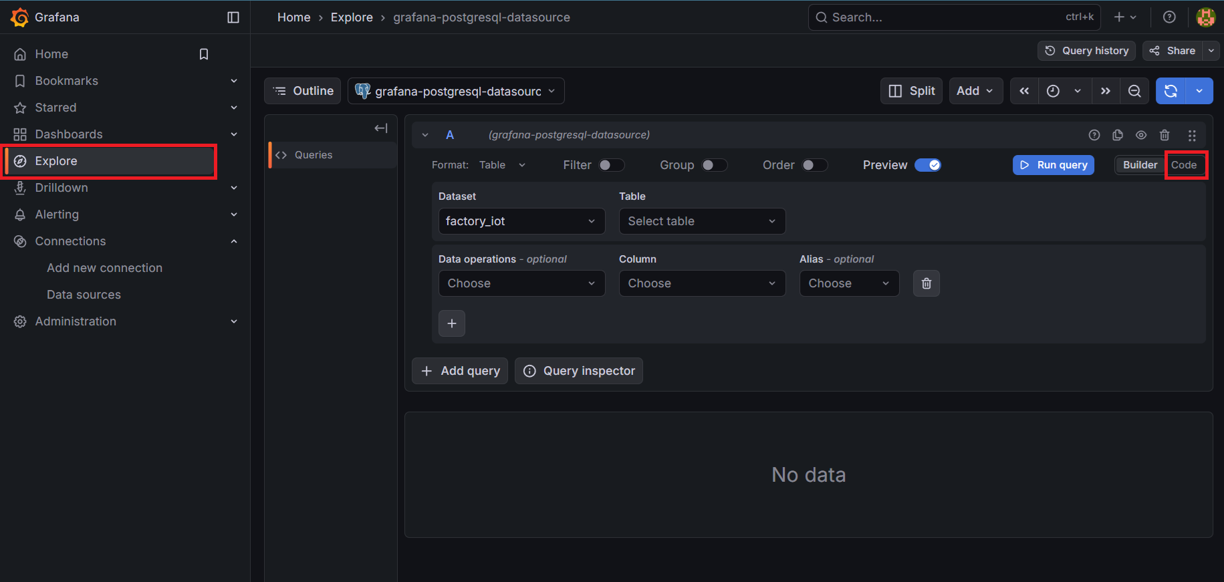Click the Grafana logo icon
Image resolution: width=1224 pixels, height=582 pixels.
click(x=20, y=17)
